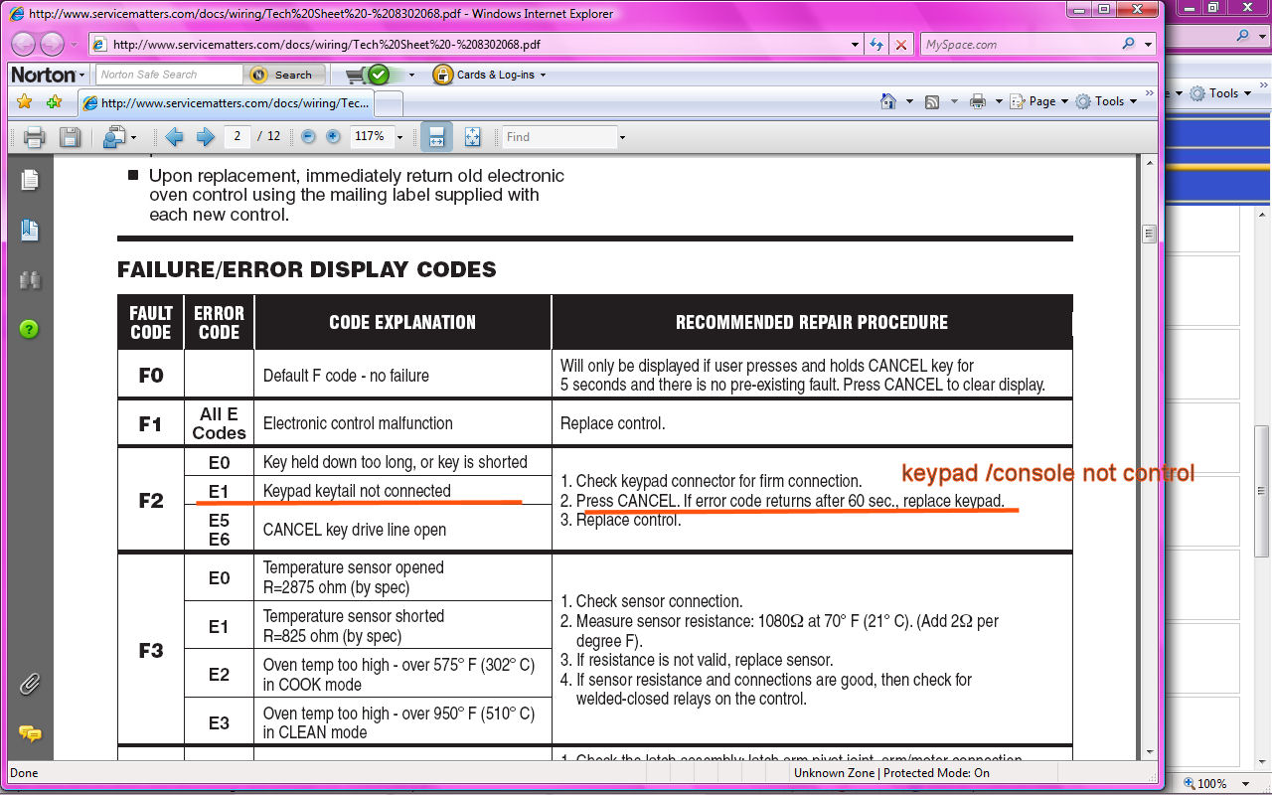The image size is (1272, 795).
Task: Open the binoculars search panel
Action: coord(30,279)
